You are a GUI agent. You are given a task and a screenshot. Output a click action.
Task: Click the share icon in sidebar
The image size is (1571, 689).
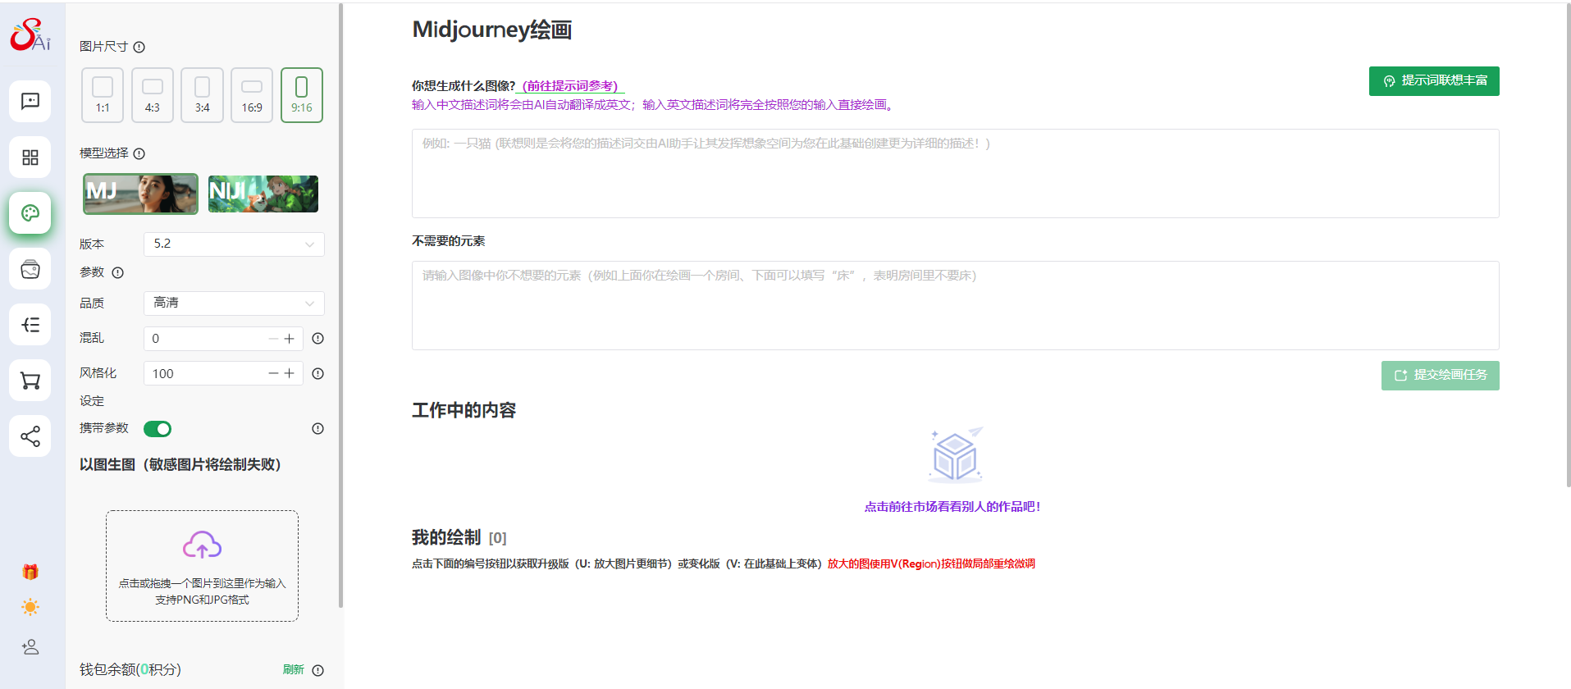pos(30,436)
